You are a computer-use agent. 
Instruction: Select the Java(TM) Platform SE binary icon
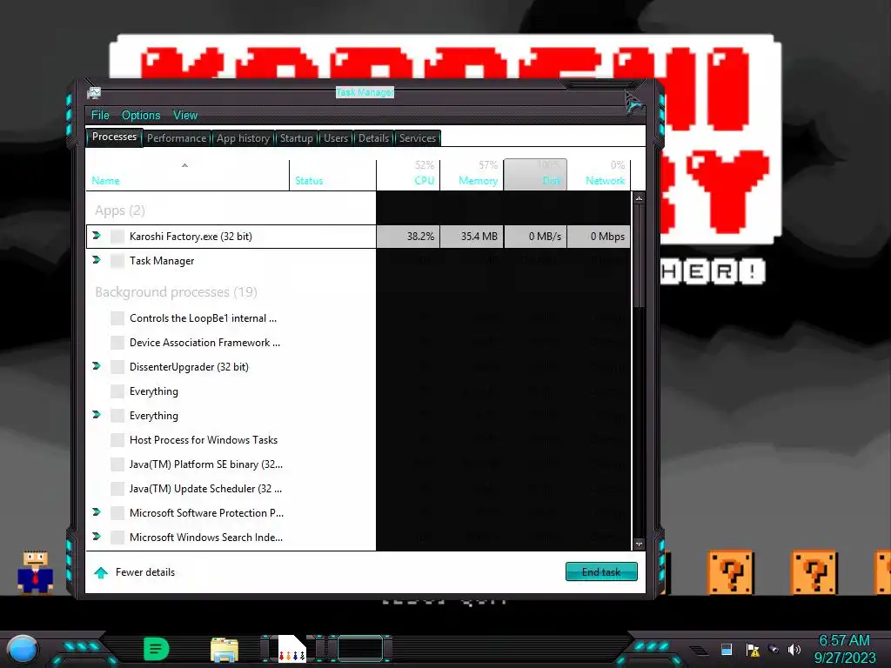[x=117, y=464]
